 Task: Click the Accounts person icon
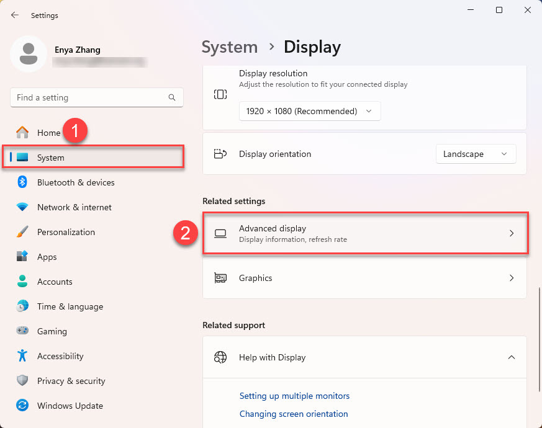click(22, 282)
